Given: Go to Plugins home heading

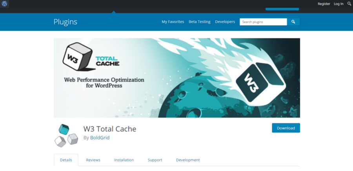Looking at the screenshot, I should tap(65, 22).
